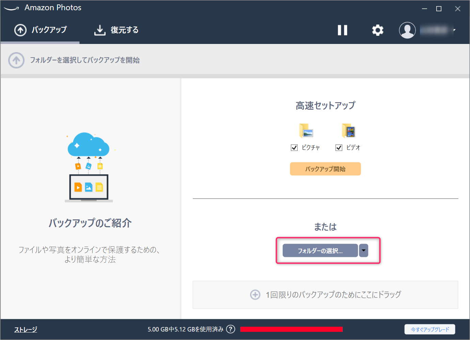
Task: Click the Videos folder icon
Action: (348, 130)
